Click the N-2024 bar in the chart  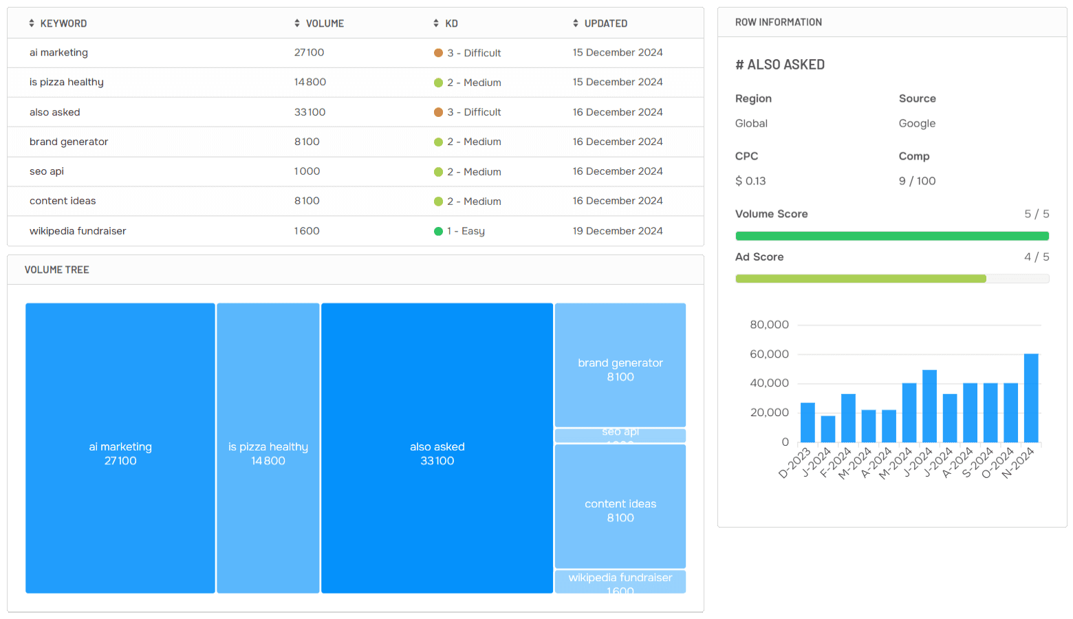pos(1031,398)
